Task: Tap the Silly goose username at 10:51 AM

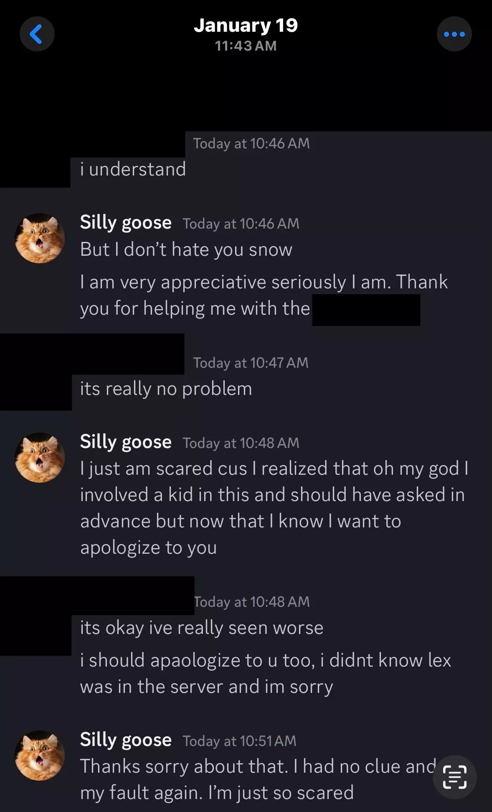Action: pos(126,740)
